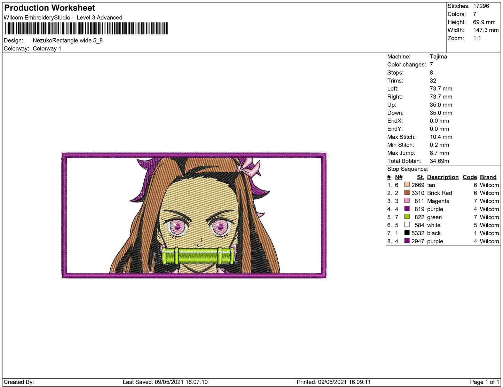The width and height of the screenshot is (503, 387).
Task: Click the stitch count '17296'
Action: click(x=481, y=6)
